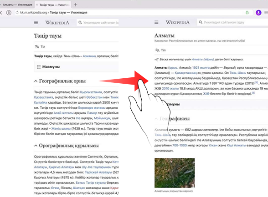Open a new tab with the plus button
The image size is (268, 197).
tap(75, 5)
